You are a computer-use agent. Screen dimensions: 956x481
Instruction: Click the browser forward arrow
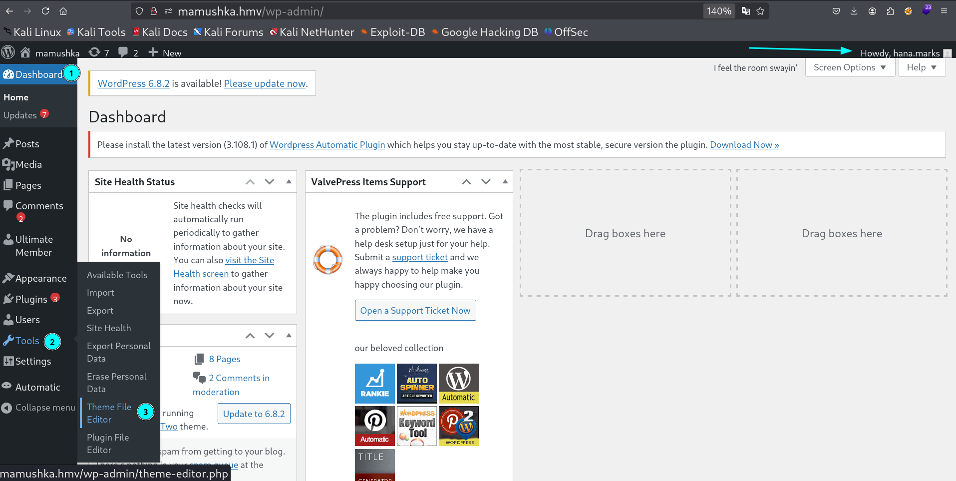[x=27, y=11]
